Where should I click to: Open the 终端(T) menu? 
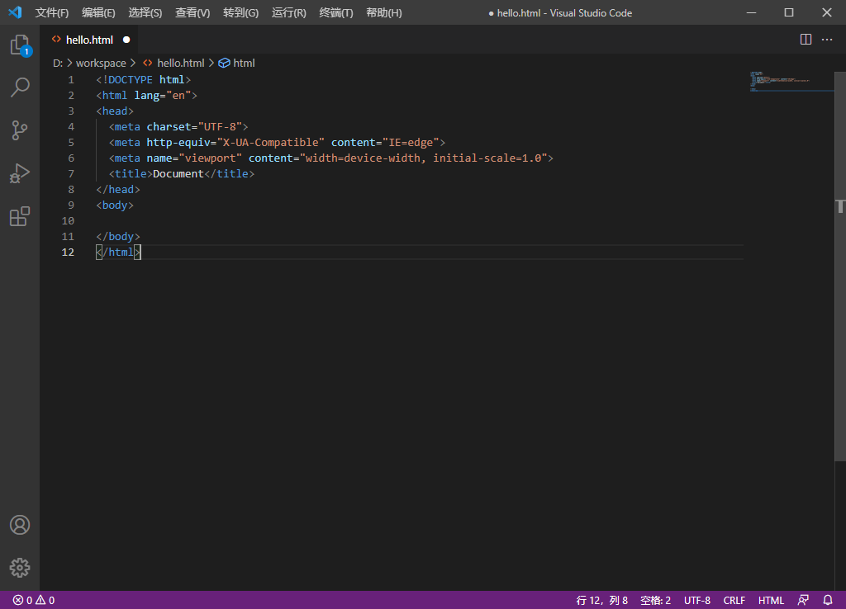[336, 13]
